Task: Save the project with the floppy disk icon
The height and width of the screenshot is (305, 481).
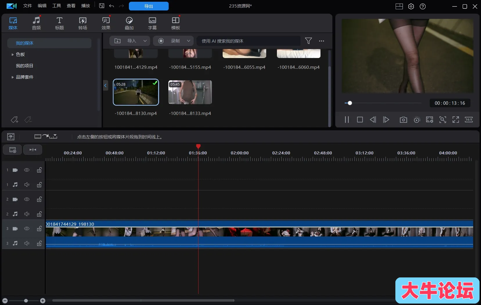Action: (x=102, y=6)
